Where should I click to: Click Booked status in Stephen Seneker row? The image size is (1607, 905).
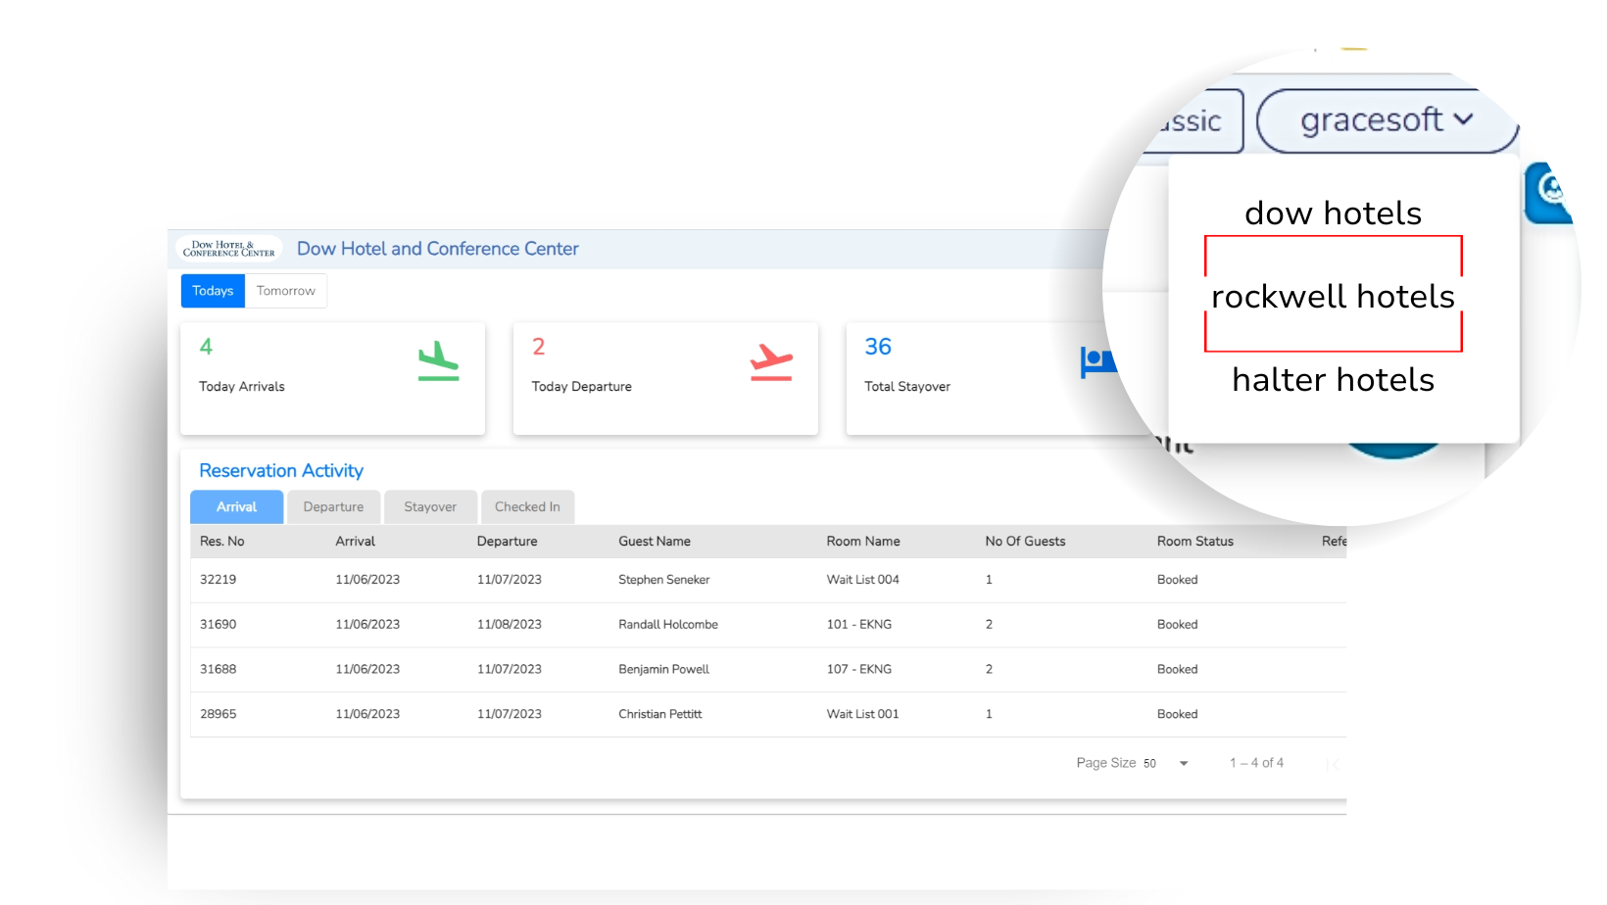pos(1177,580)
